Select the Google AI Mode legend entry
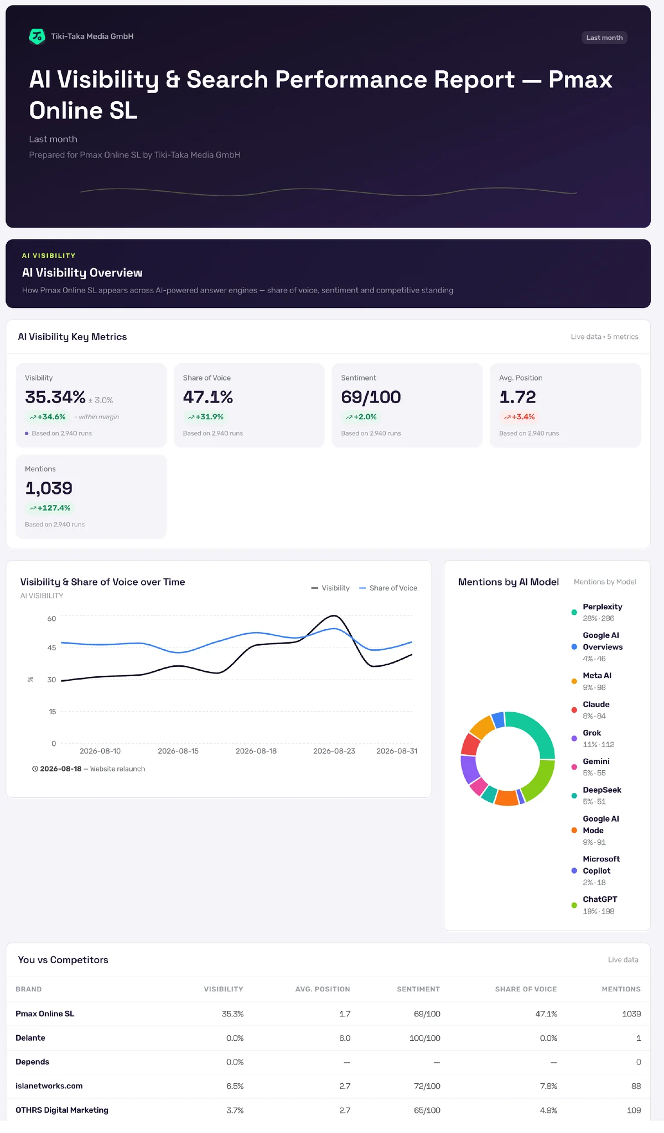Screen dimensions: 664x1133 click(595, 831)
